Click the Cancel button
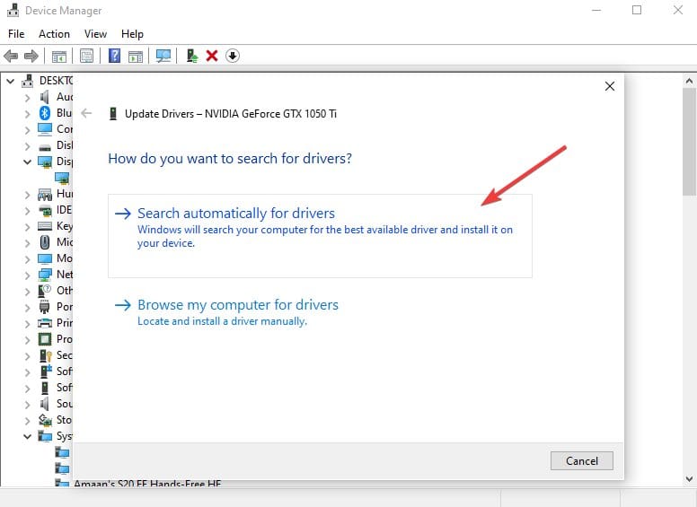 [582, 461]
